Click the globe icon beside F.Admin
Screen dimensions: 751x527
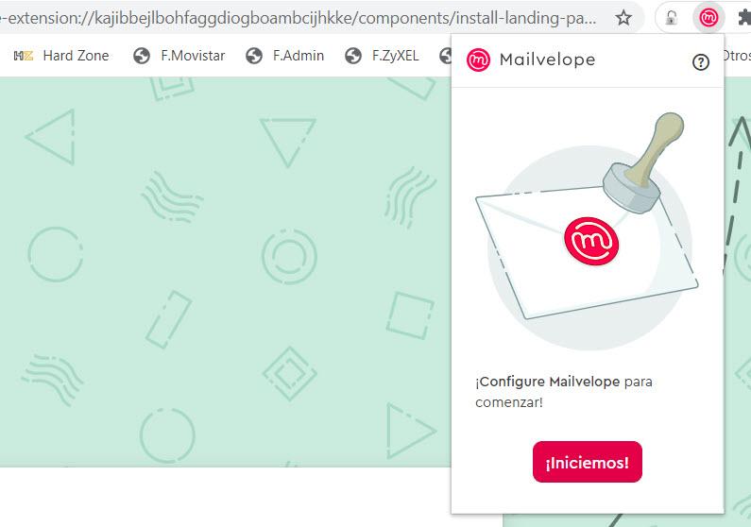(x=254, y=56)
